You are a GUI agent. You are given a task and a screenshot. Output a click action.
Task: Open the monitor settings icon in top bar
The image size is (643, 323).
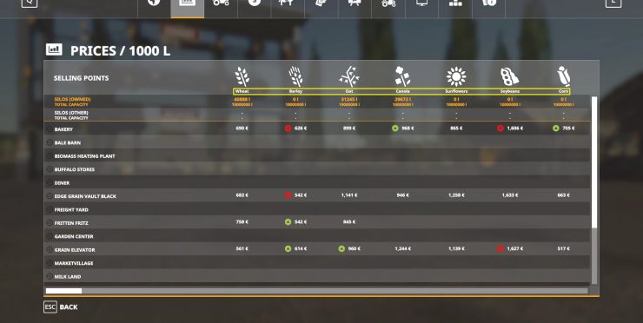point(421,3)
